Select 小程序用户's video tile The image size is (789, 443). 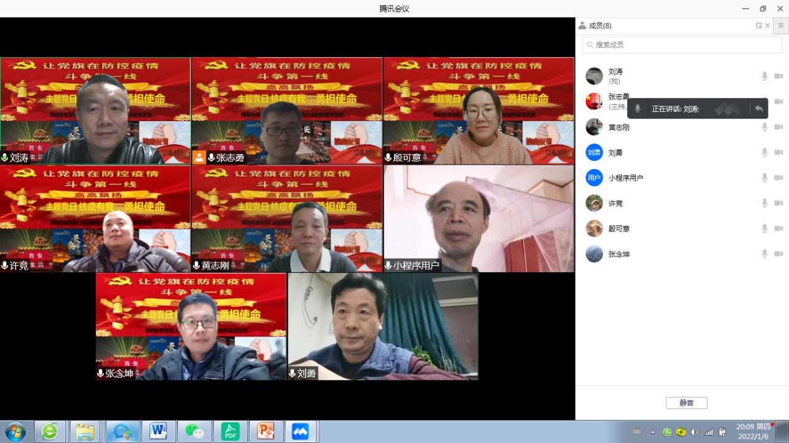[x=479, y=218]
